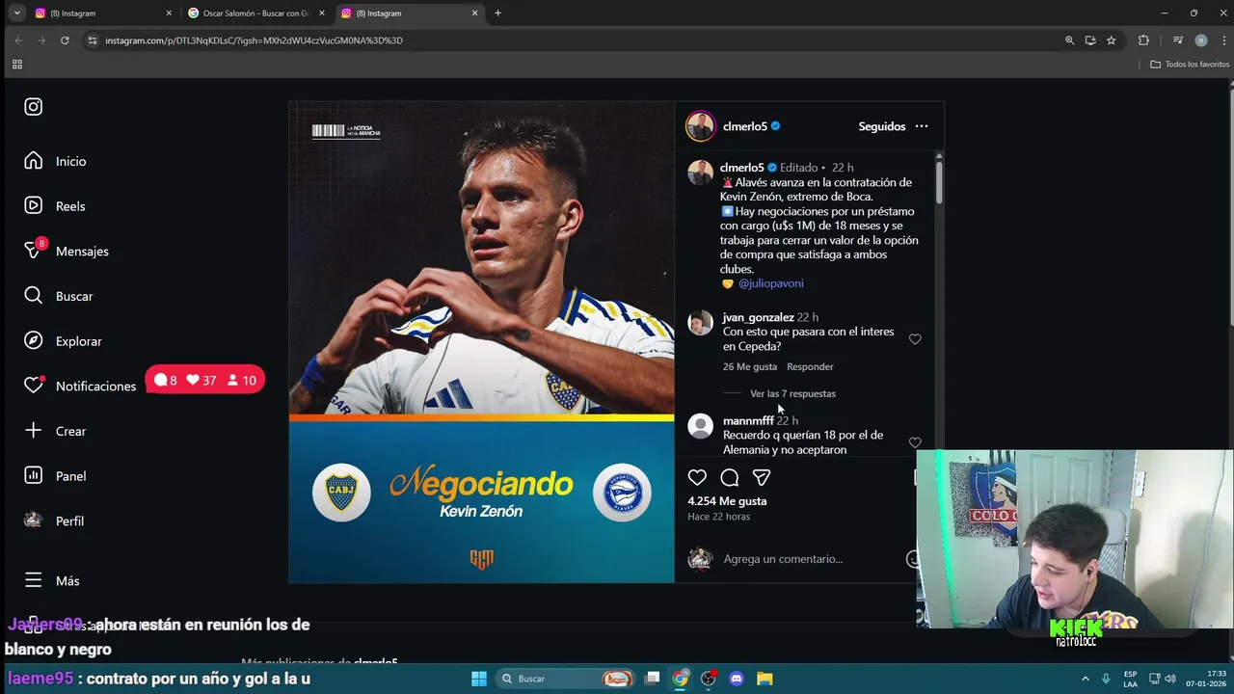1234x694 pixels.
Task: Open clmerlo5 profile from the post header
Action: 745,126
